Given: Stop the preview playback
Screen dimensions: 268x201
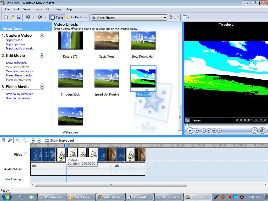Looking at the screenshot, I should click(197, 131).
